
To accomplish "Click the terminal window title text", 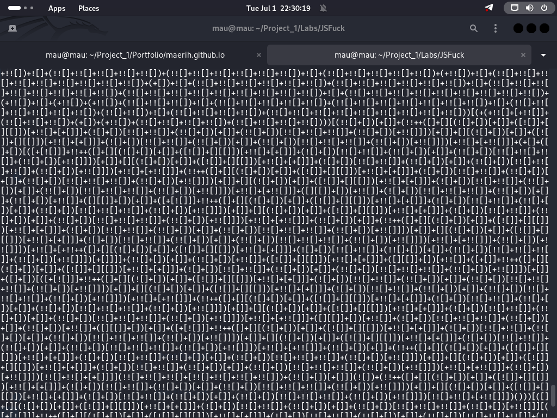I will (278, 28).
